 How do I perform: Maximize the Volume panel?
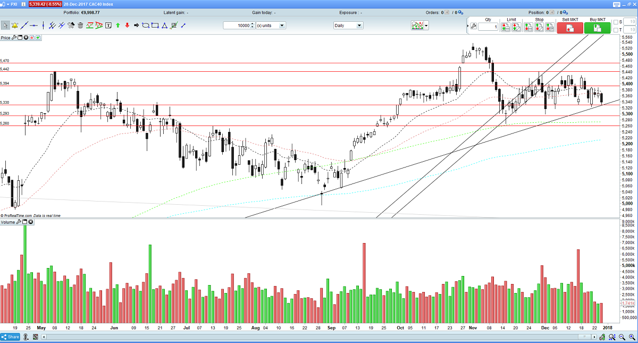click(24, 222)
